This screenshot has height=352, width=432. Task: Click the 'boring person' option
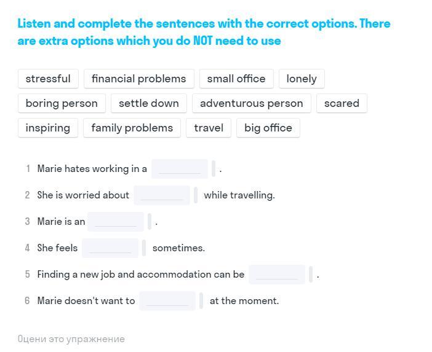pyautogui.click(x=62, y=103)
